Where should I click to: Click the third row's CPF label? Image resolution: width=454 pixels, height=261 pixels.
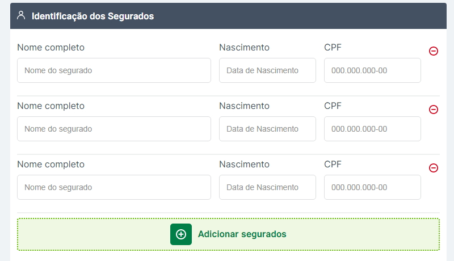[333, 164]
